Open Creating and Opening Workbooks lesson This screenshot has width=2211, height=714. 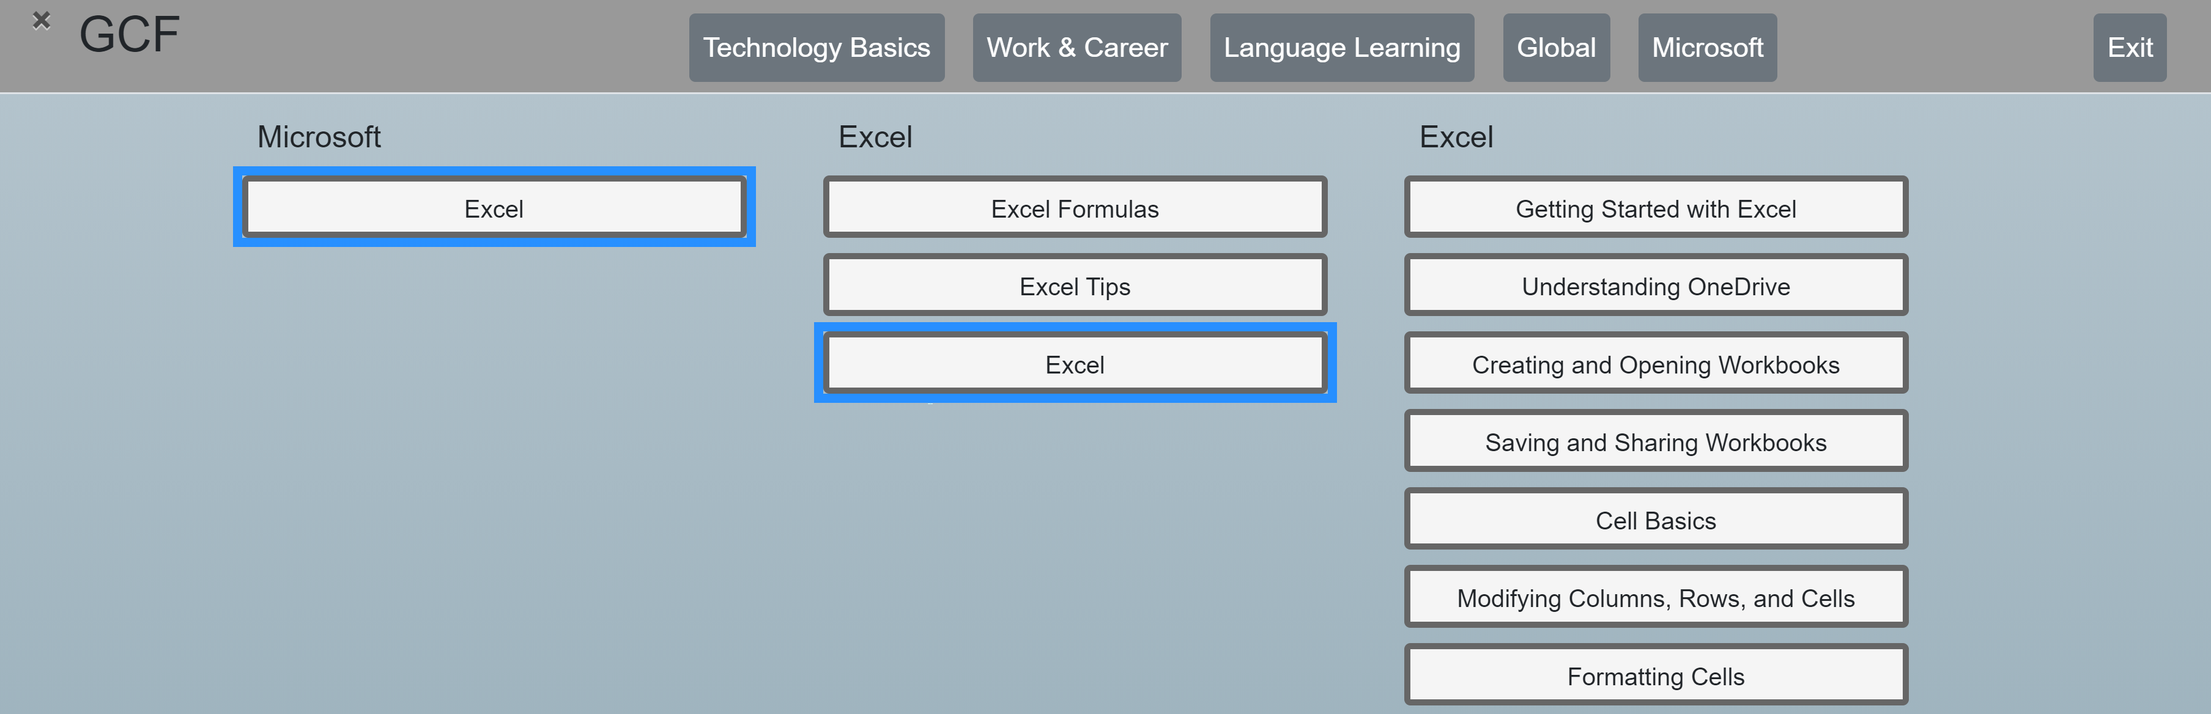(x=1656, y=364)
